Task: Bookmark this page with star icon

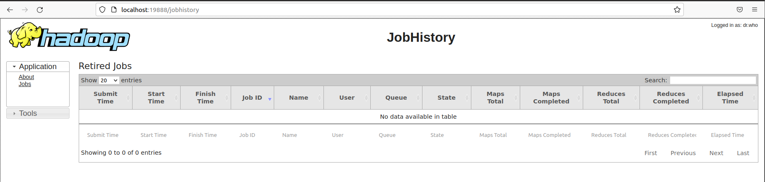Action: (677, 10)
